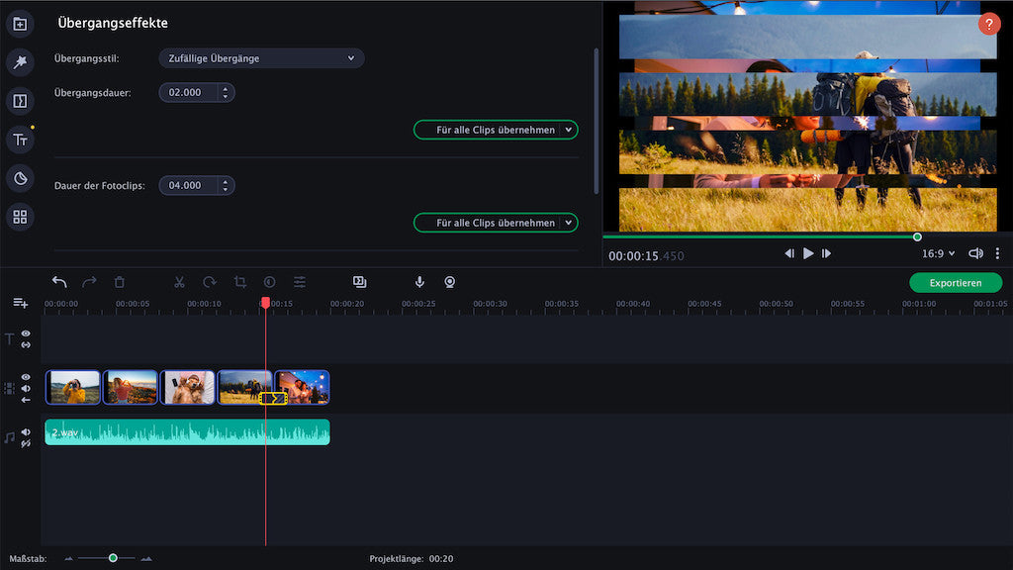Click the add track icon

point(20,303)
